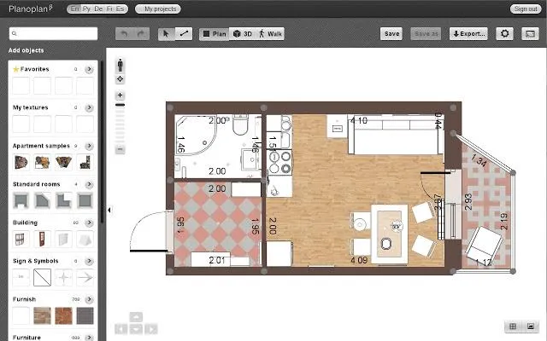The height and width of the screenshot is (341, 547).
Task: Expand the Building category arrow
Action: (x=89, y=223)
